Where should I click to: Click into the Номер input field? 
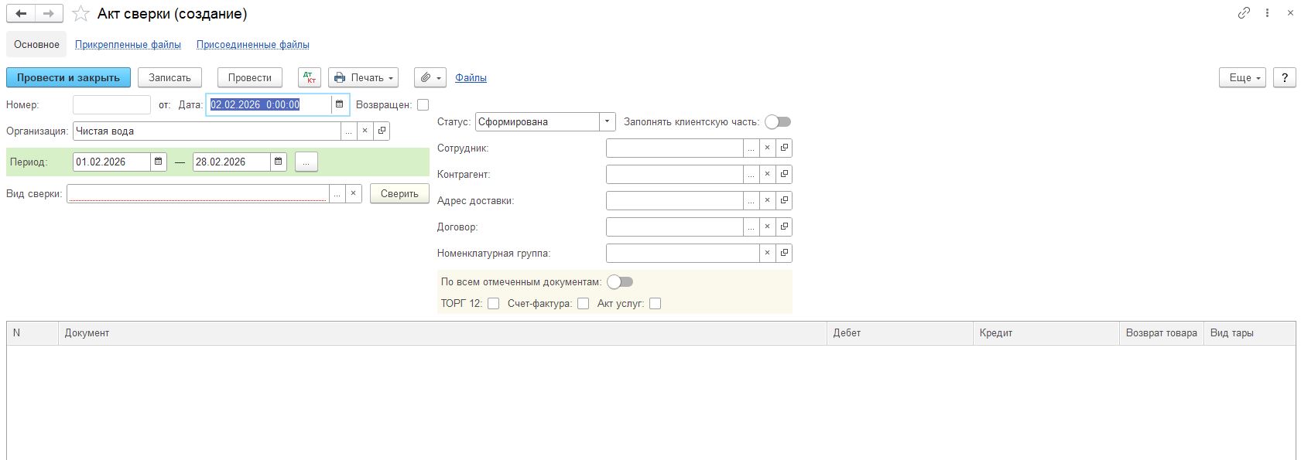click(x=111, y=104)
